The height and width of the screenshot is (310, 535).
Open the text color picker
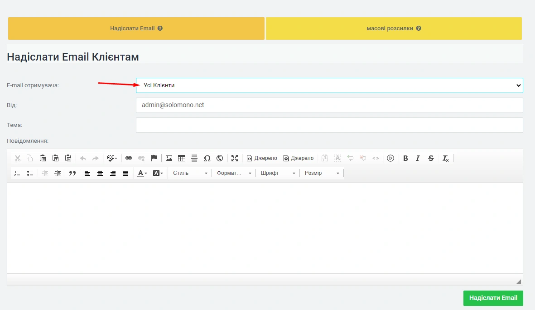pos(142,173)
